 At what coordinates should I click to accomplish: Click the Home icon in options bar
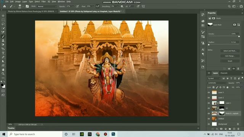pyautogui.click(x=5, y=6)
